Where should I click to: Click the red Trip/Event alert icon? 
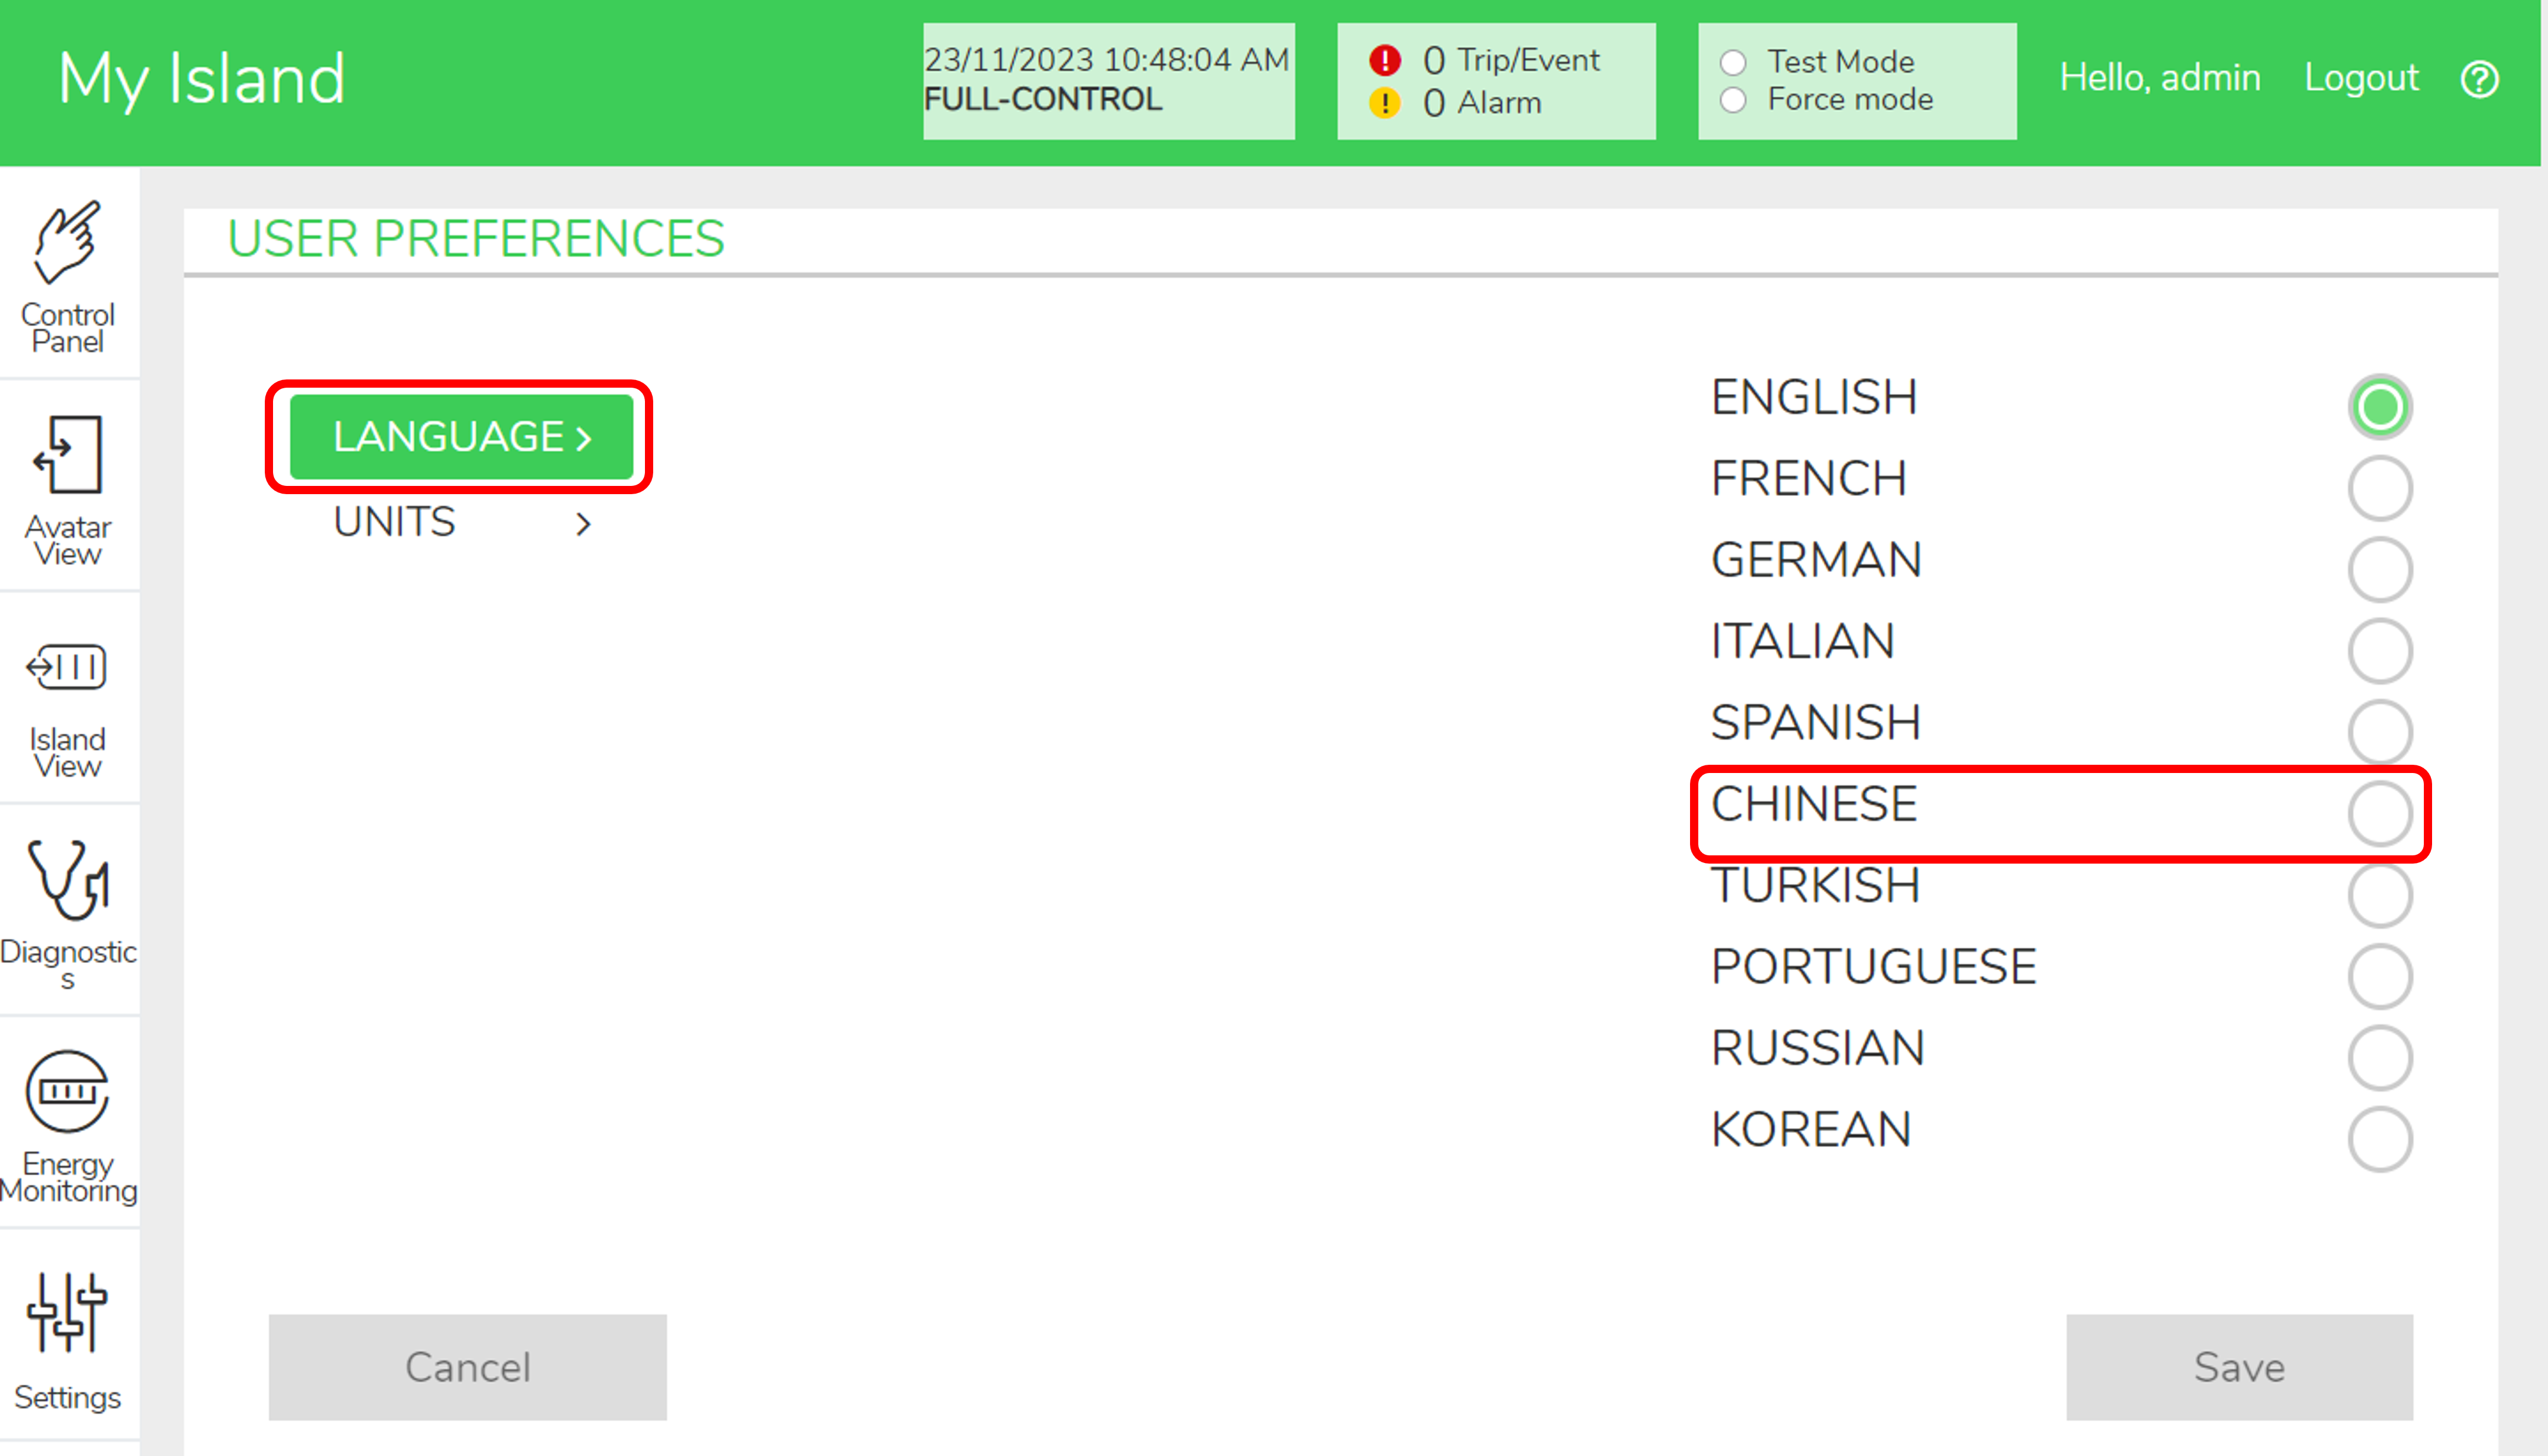pos(1384,61)
